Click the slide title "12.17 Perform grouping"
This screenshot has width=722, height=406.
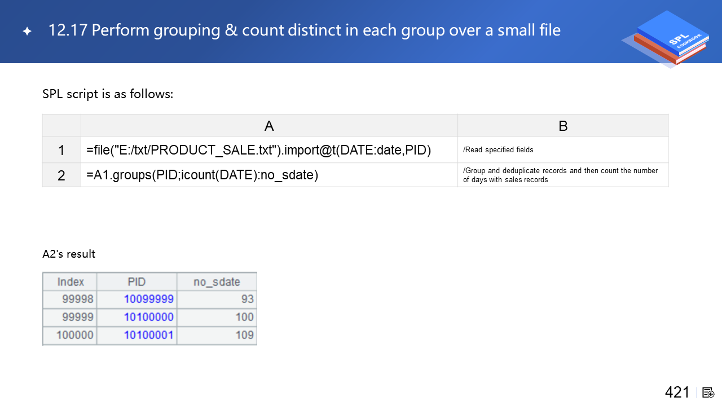click(x=305, y=30)
